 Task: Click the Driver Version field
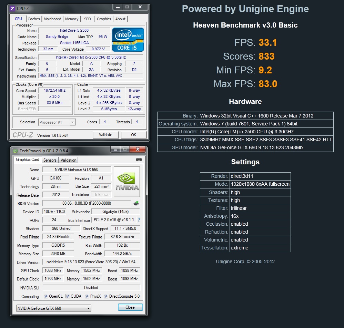click(91, 262)
